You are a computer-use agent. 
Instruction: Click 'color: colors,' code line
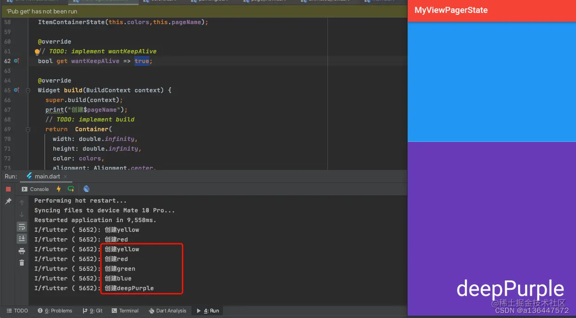(x=78, y=159)
